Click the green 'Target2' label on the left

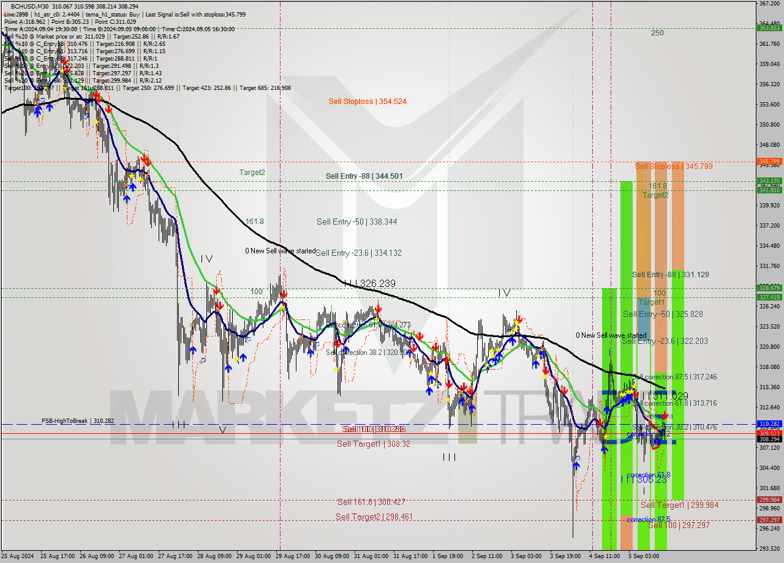pos(252,173)
